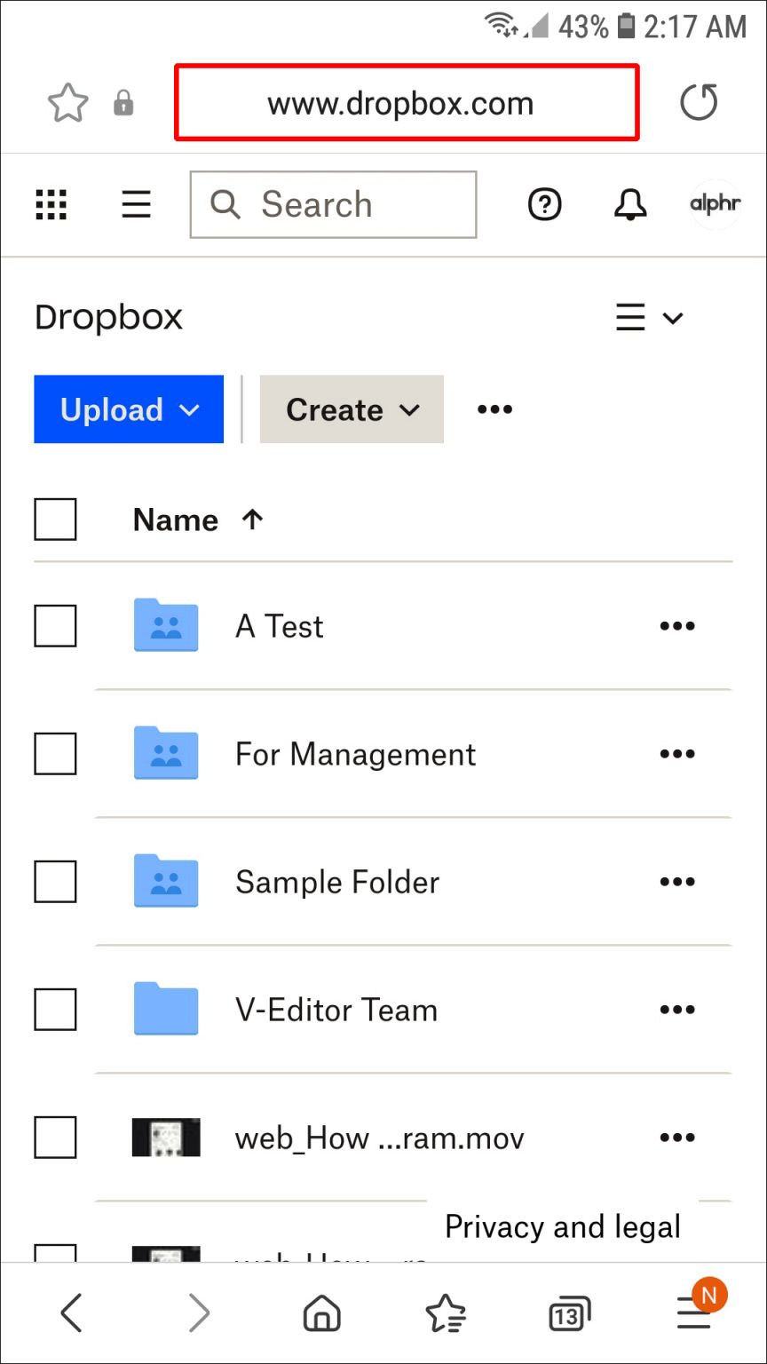This screenshot has width=767, height=1364.
Task: Open the notifications bell icon
Action: [629, 204]
